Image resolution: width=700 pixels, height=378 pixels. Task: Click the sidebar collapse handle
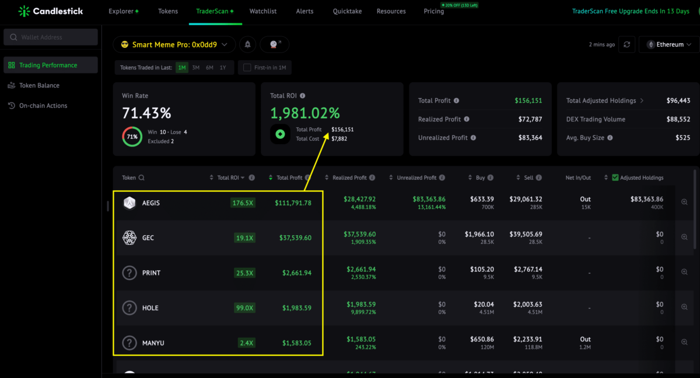coord(107,206)
